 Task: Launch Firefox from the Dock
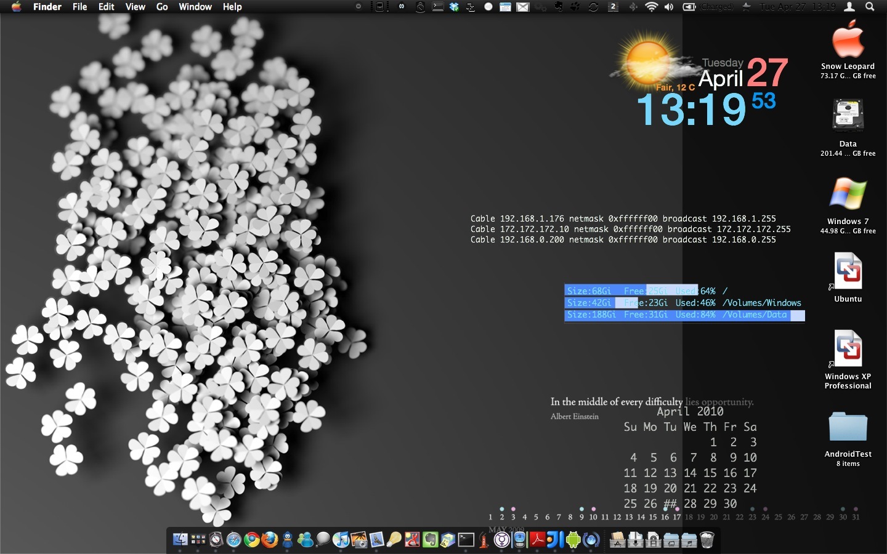[x=269, y=540]
